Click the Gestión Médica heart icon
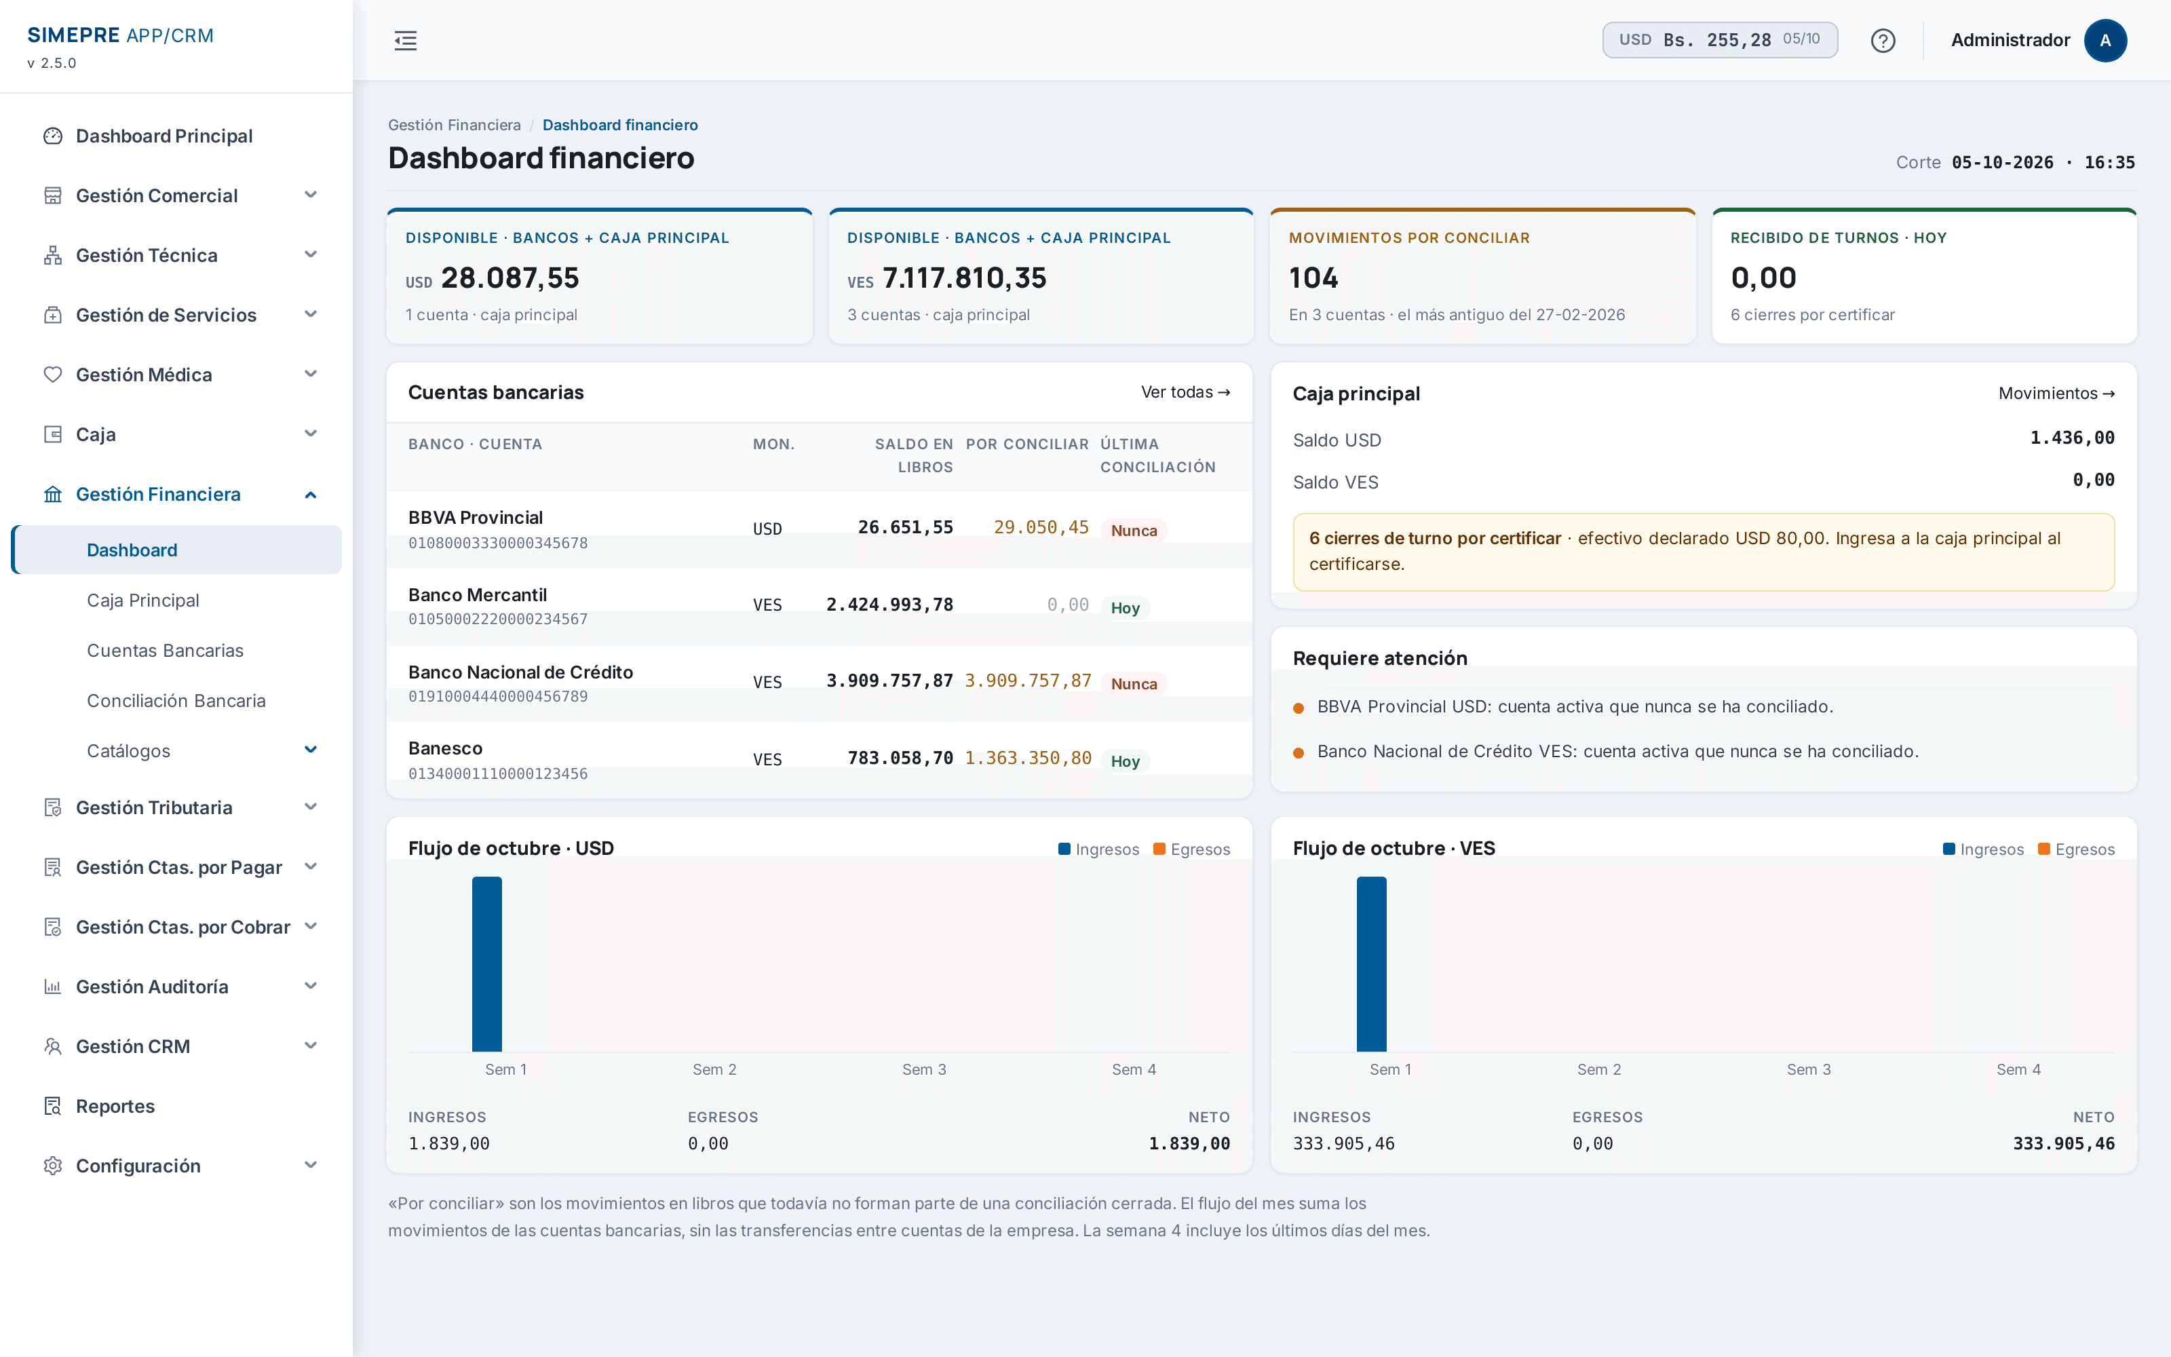This screenshot has width=2171, height=1357. [53, 375]
